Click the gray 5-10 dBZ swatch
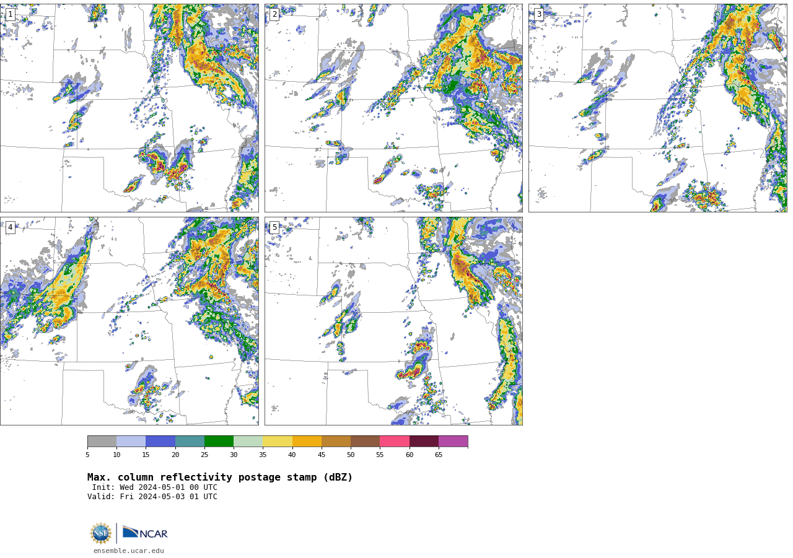Image resolution: width=793 pixels, height=558 pixels. click(x=102, y=441)
